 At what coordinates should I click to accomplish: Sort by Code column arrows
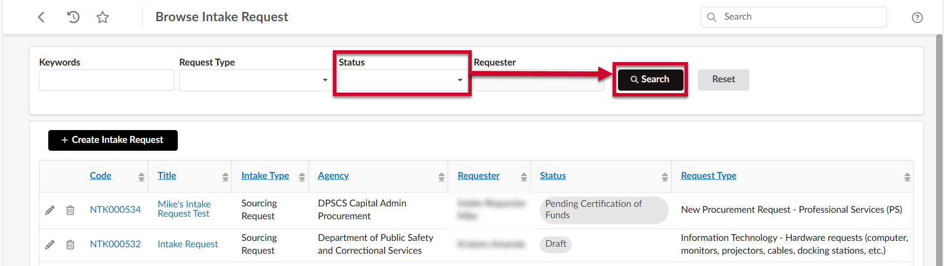point(141,177)
